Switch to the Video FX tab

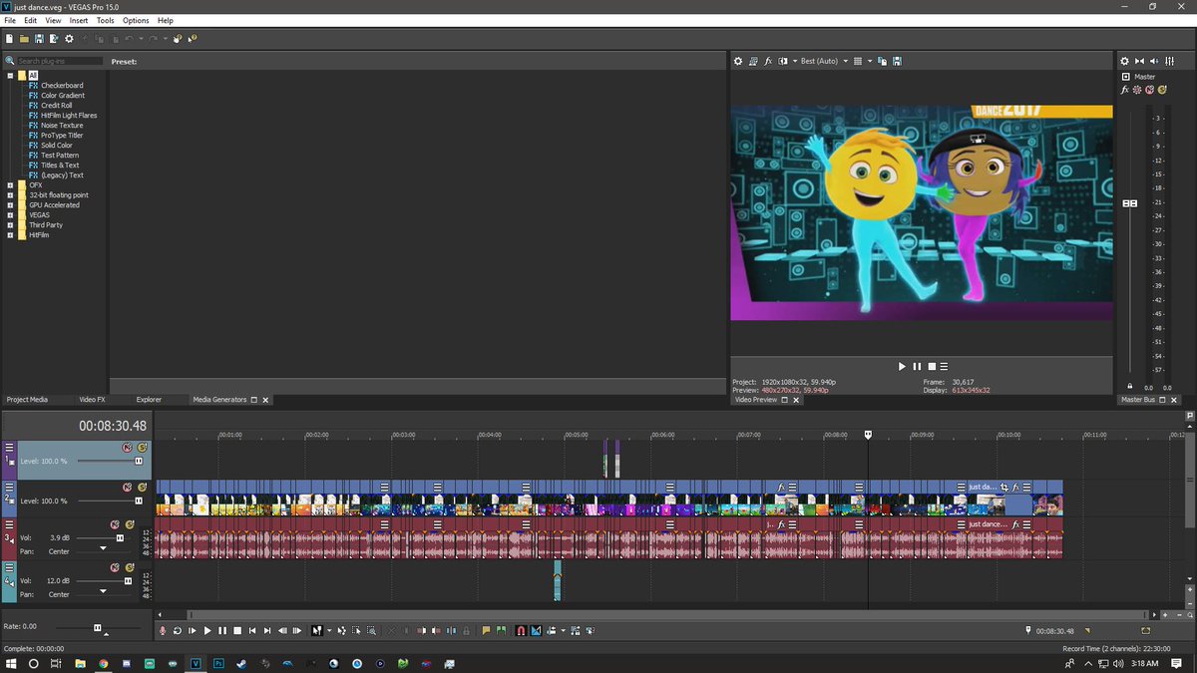coord(92,400)
